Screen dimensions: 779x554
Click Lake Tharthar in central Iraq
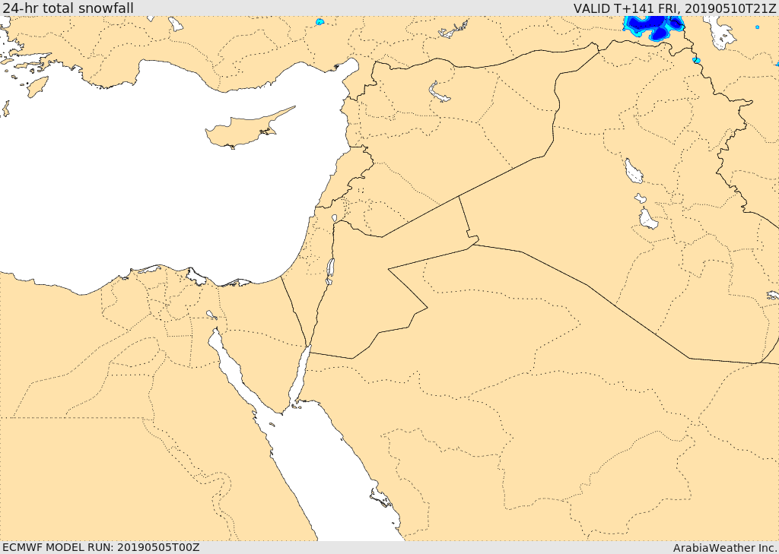pos(634,171)
